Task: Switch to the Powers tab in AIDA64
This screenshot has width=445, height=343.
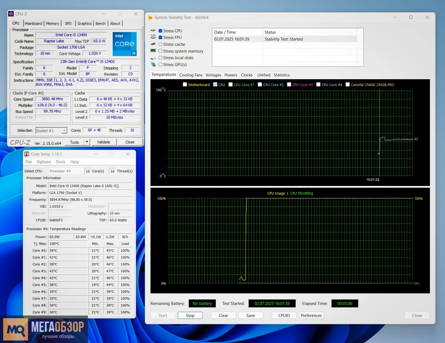Action: (x=231, y=75)
